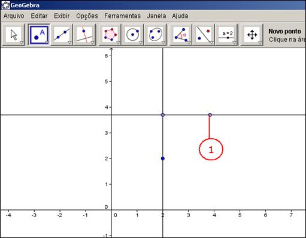Open the Janela menu
Viewport: 306px width, 238px height.
pyautogui.click(x=156, y=16)
